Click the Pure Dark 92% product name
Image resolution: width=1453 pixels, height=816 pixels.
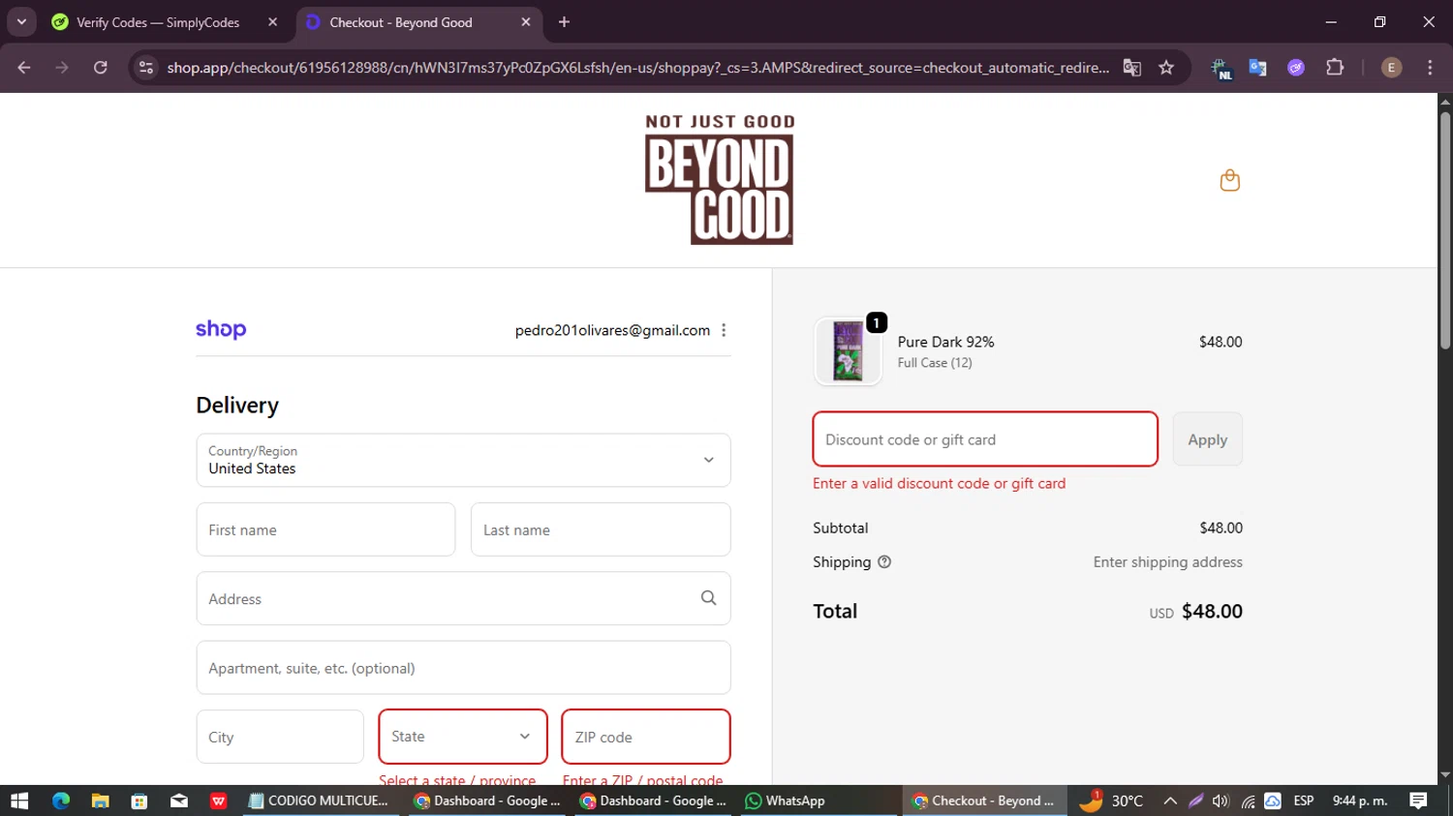[945, 342]
